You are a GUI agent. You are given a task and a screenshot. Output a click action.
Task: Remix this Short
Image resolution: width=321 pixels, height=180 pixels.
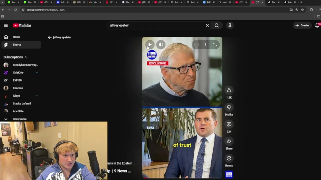(x=229, y=158)
